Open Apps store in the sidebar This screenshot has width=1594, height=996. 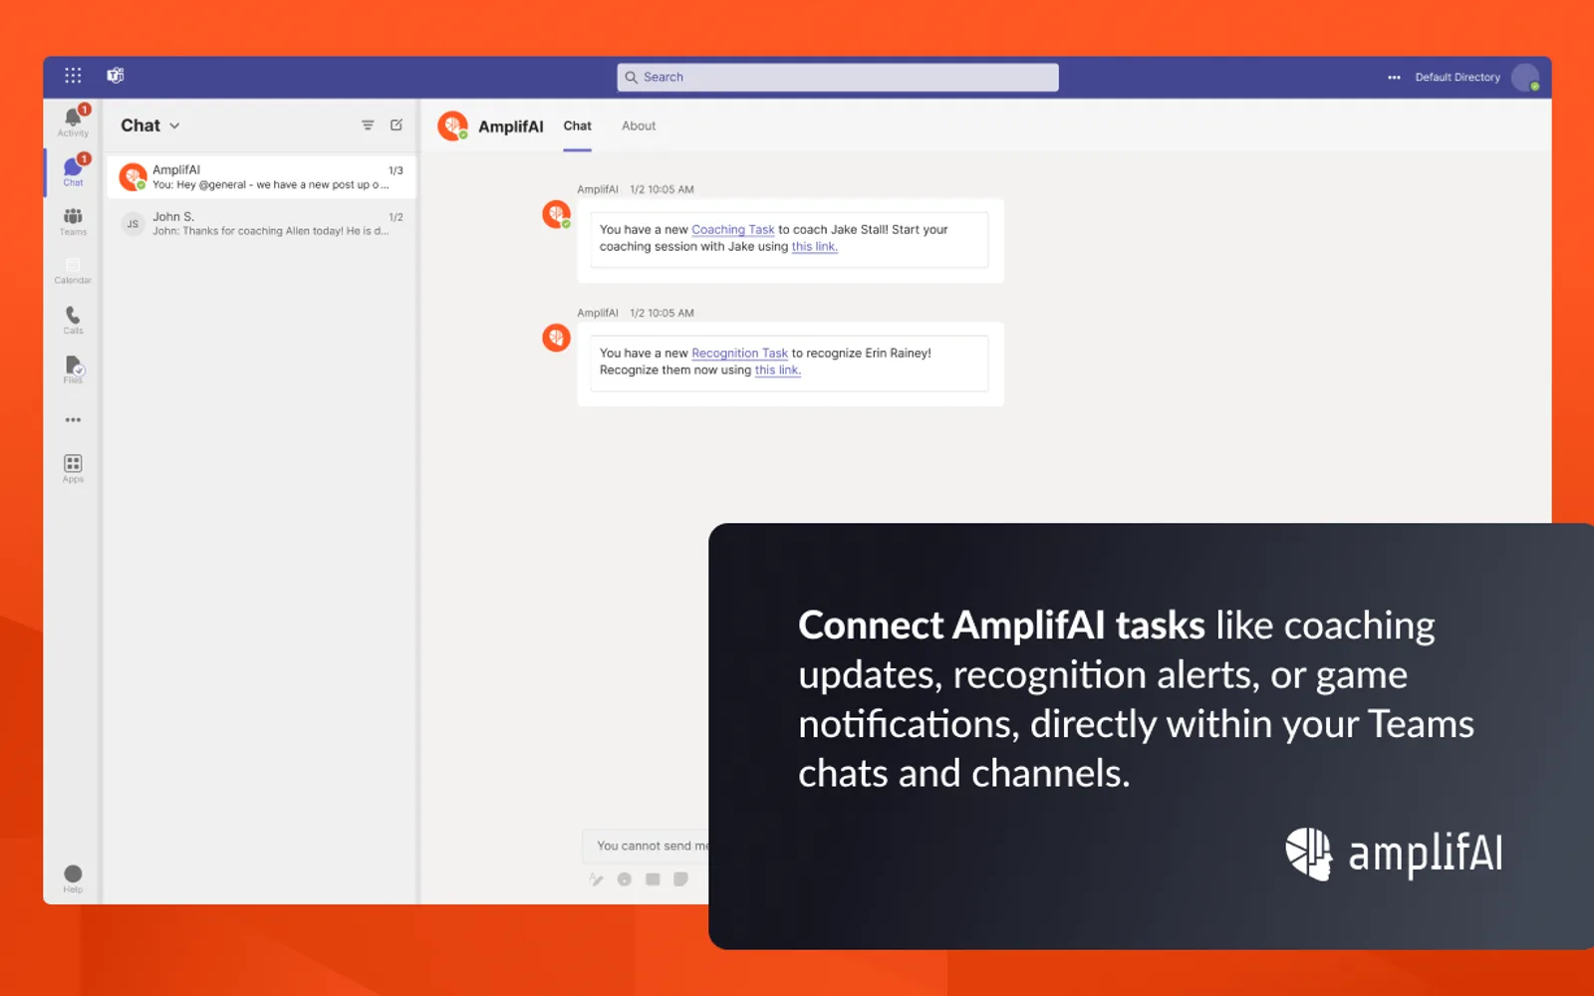[x=73, y=469]
